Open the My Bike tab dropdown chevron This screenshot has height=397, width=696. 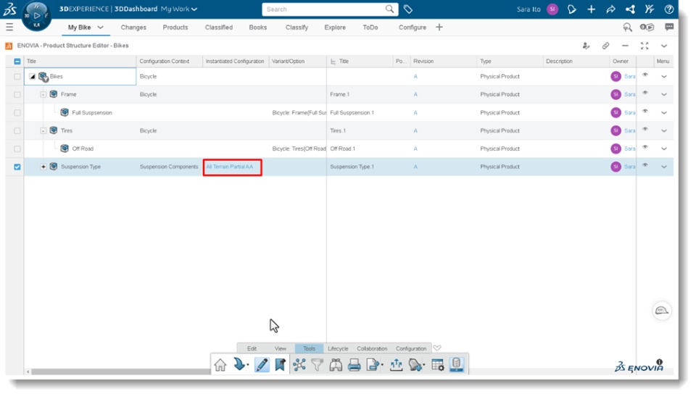coord(100,28)
